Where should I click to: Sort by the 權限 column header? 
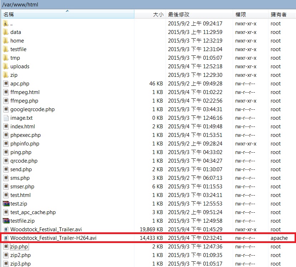(x=251, y=14)
